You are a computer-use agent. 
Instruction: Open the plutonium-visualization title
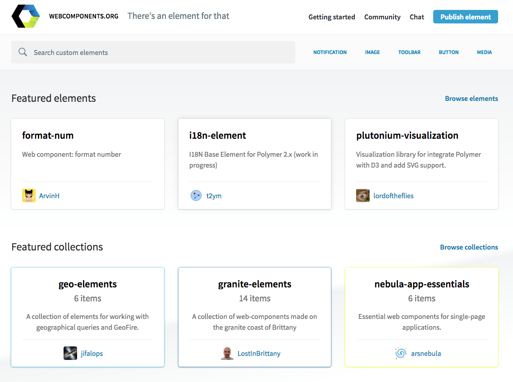pos(408,136)
